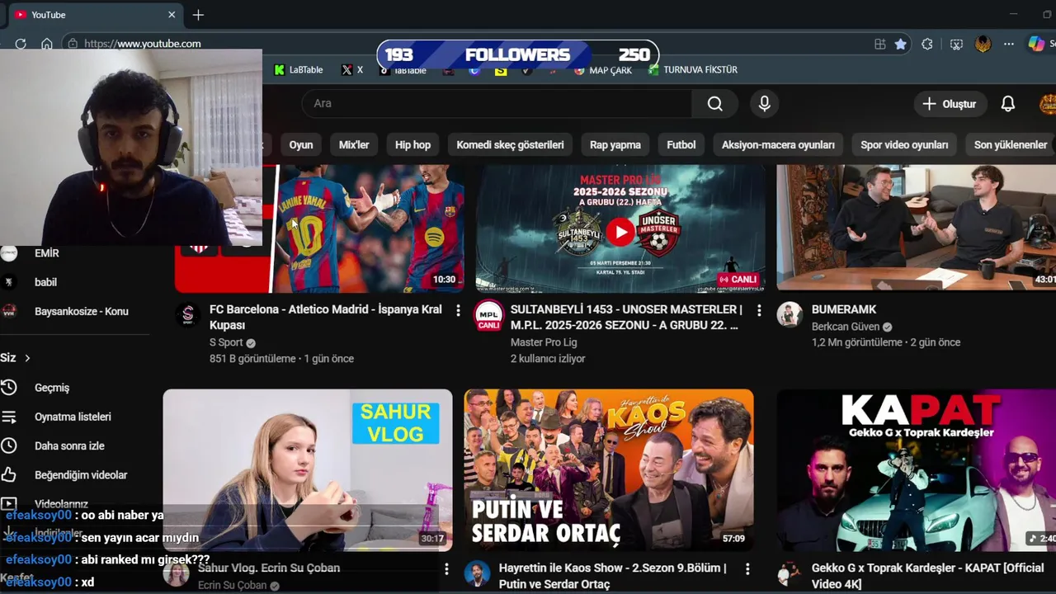The image size is (1056, 594).
Task: Click the Berkcan Güven channel name
Action: pos(846,327)
